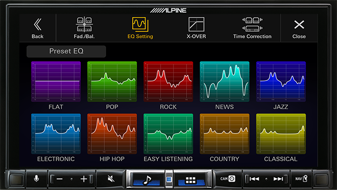Open the Fad./Bal. settings tab
337x190 pixels.
(84, 28)
